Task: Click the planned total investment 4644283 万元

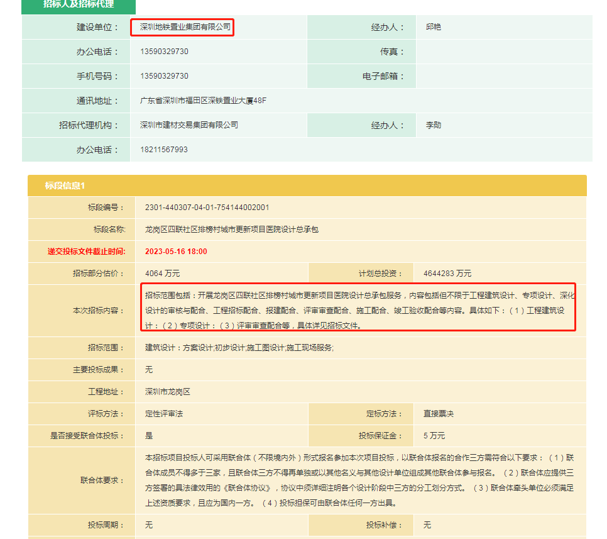Action: [447, 274]
